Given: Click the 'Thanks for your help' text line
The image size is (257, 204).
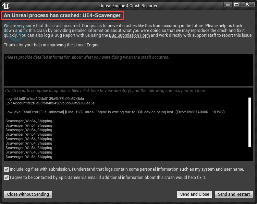Looking at the screenshot, I should click(x=52, y=45).
